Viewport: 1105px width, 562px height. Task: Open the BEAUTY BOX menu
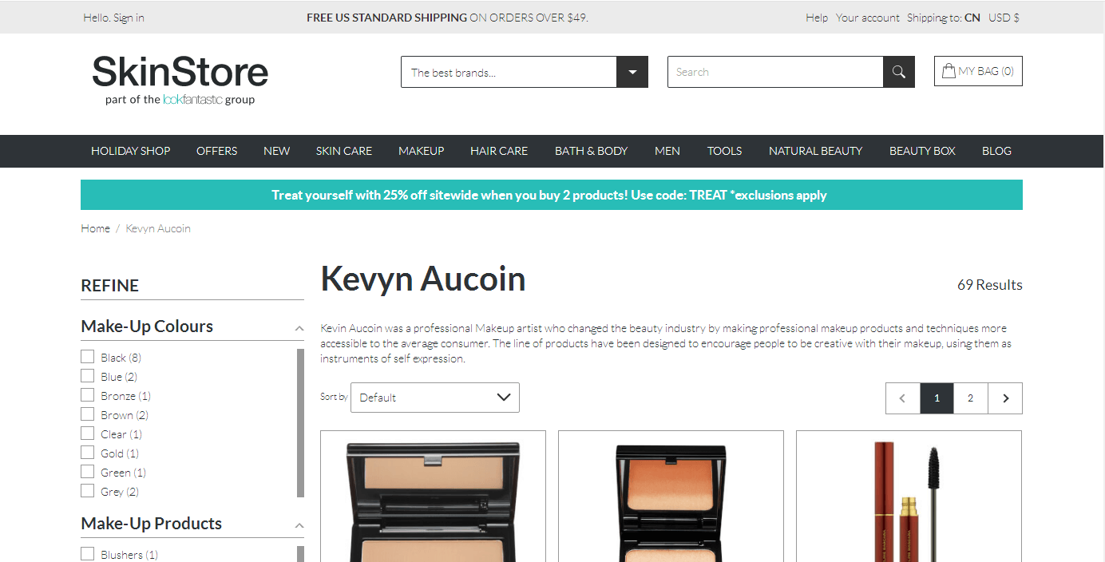pyautogui.click(x=922, y=151)
